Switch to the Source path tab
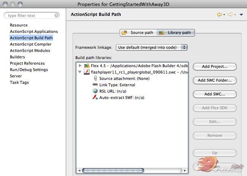247x176 pixels. pos(138,33)
